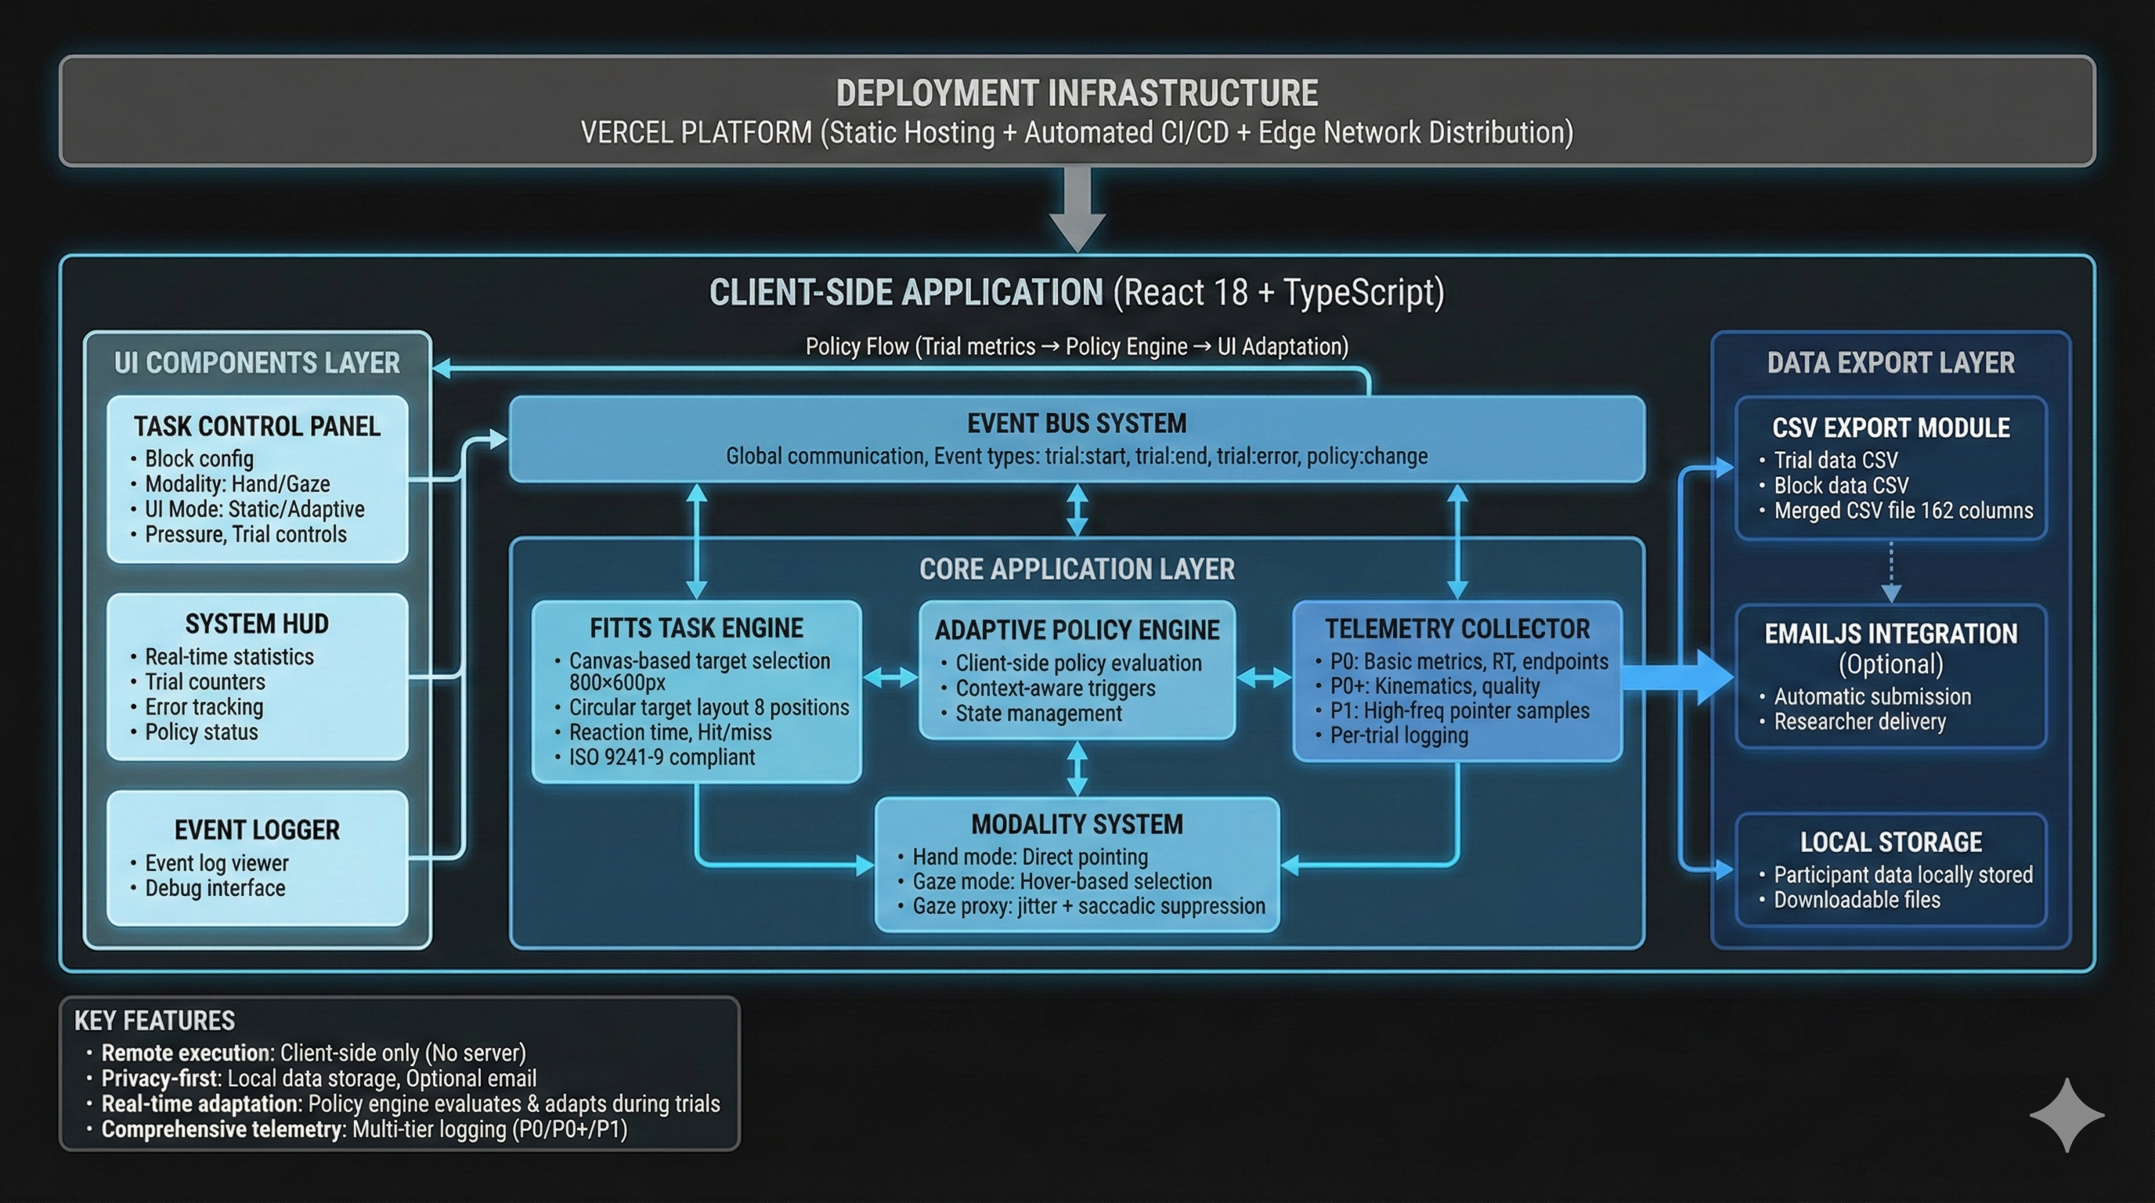The width and height of the screenshot is (2155, 1203).
Task: Click the Modality System block
Action: pos(1077,864)
